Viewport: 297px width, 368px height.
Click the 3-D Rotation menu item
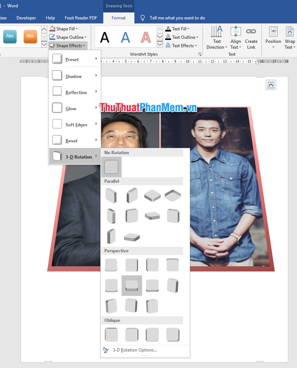click(x=75, y=156)
